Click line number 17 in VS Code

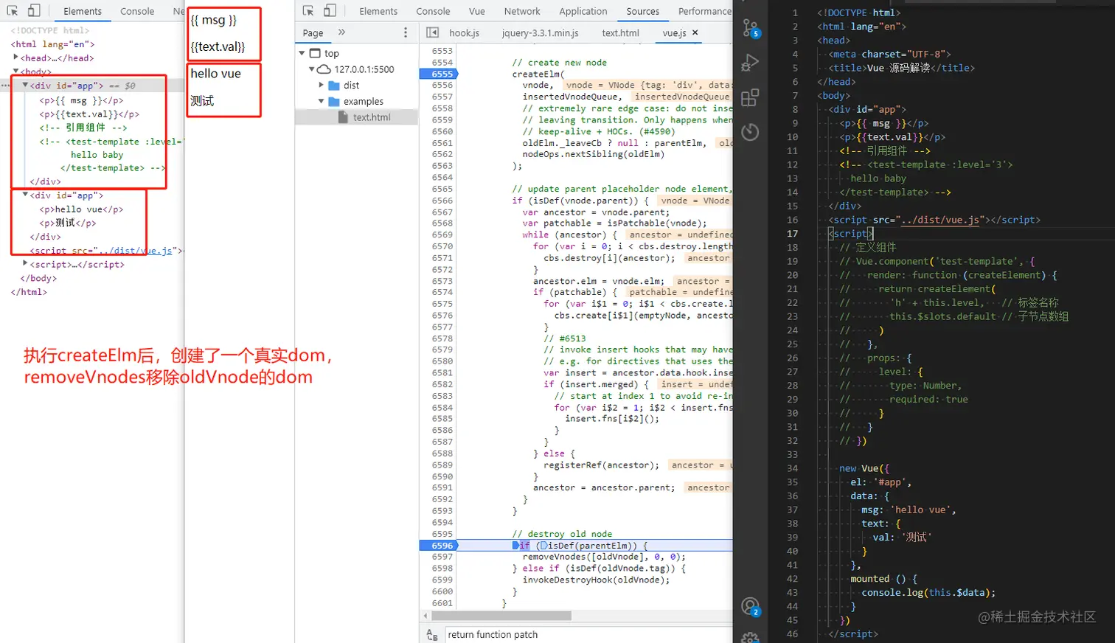point(792,234)
